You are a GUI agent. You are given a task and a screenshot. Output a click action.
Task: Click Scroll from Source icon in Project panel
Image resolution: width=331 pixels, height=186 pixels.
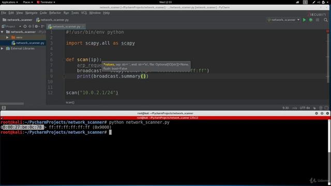[x=25, y=26]
